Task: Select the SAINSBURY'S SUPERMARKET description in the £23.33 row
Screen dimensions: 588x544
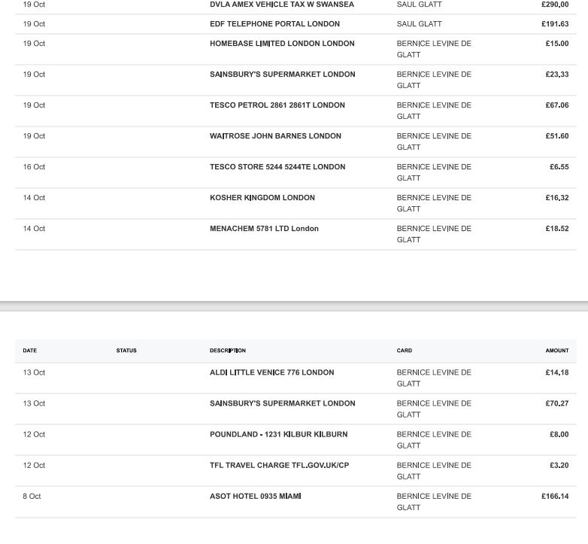Action: (x=283, y=74)
